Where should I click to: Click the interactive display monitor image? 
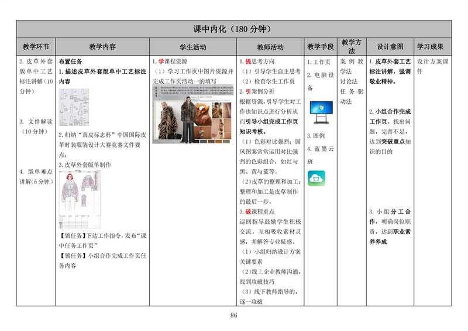pos(321,112)
